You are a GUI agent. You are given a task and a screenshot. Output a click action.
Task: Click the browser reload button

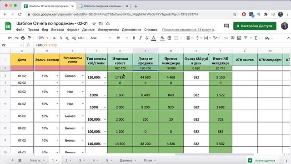point(20,14)
